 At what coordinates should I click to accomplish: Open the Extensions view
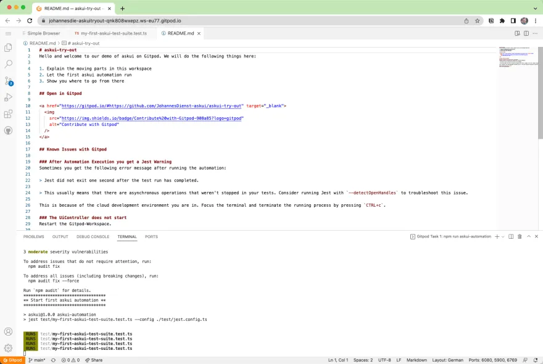pyautogui.click(x=8, y=114)
